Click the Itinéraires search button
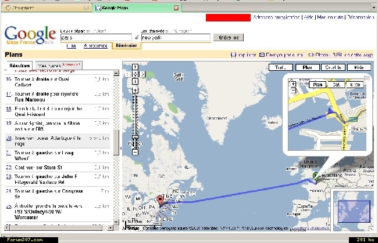Screen dimensions: 378x243 tap(229, 38)
